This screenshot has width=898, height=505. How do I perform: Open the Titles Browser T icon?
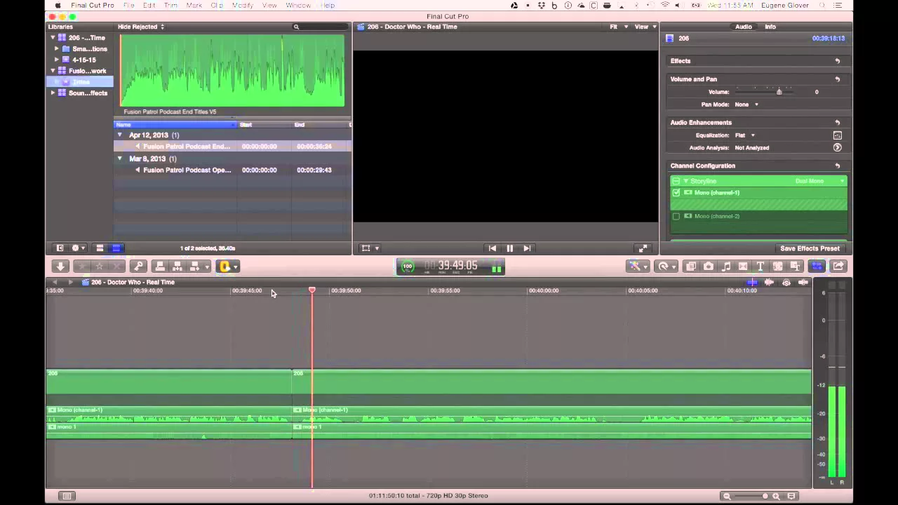[x=760, y=267]
